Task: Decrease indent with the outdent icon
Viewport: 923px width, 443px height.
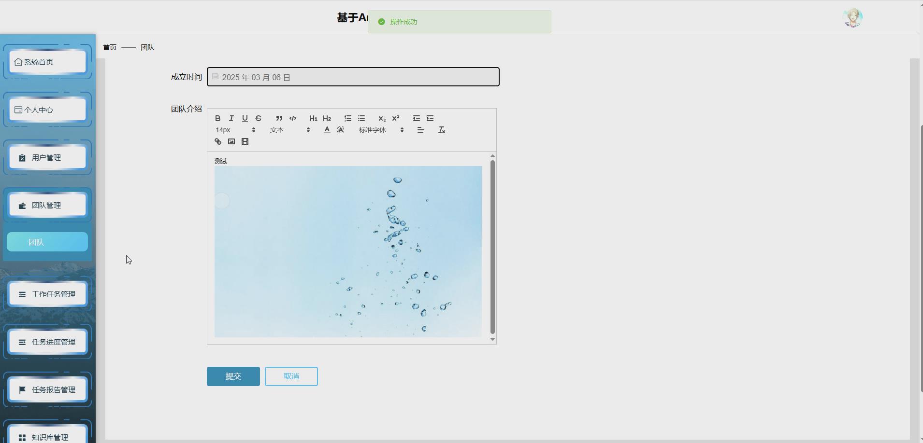Action: tap(417, 118)
